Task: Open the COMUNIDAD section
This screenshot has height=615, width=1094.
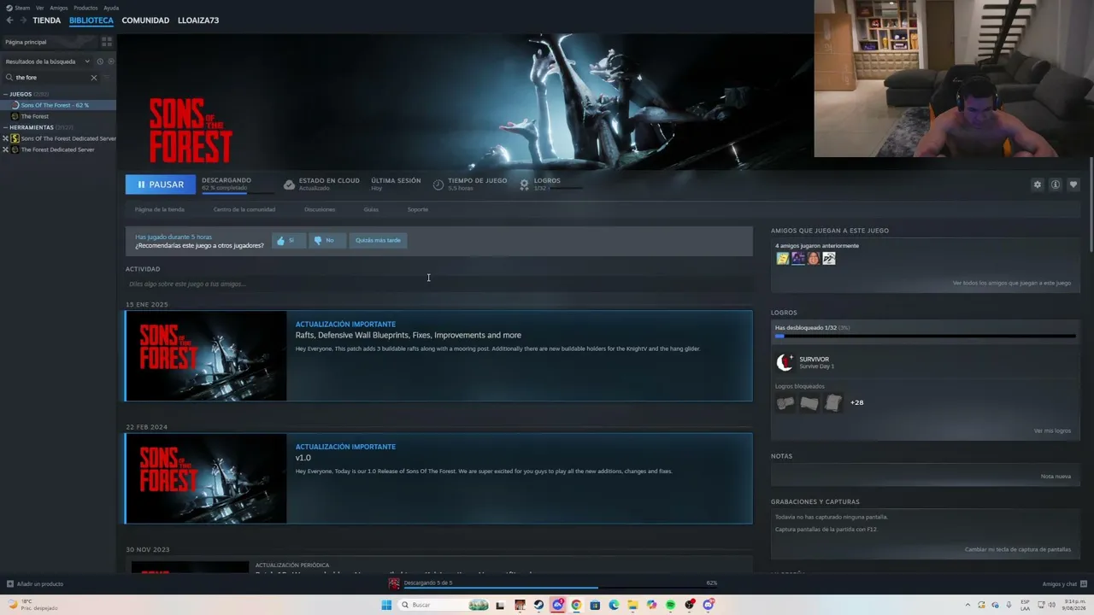Action: click(145, 20)
